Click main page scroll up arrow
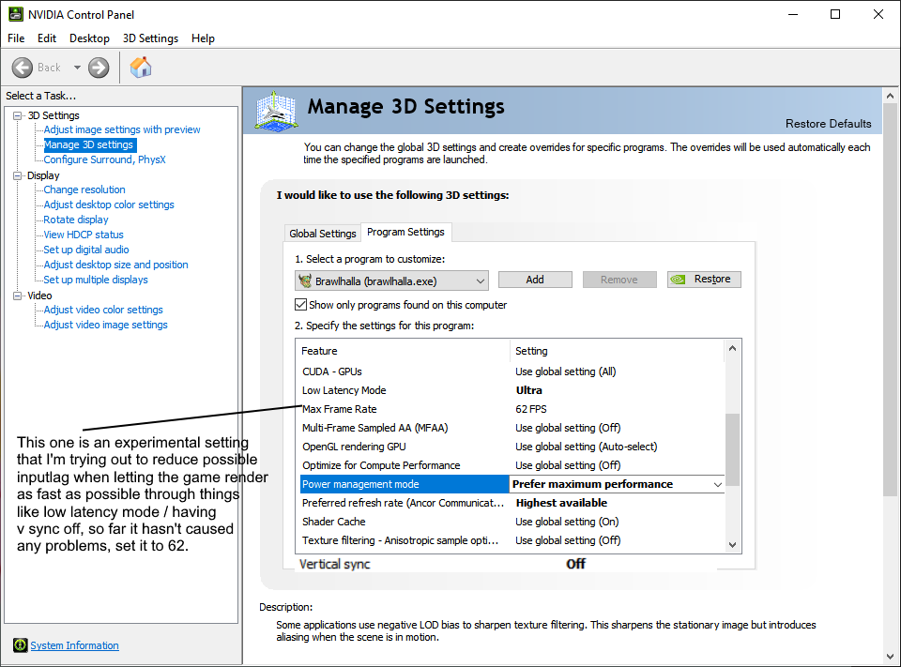The width and height of the screenshot is (901, 667). click(x=890, y=96)
